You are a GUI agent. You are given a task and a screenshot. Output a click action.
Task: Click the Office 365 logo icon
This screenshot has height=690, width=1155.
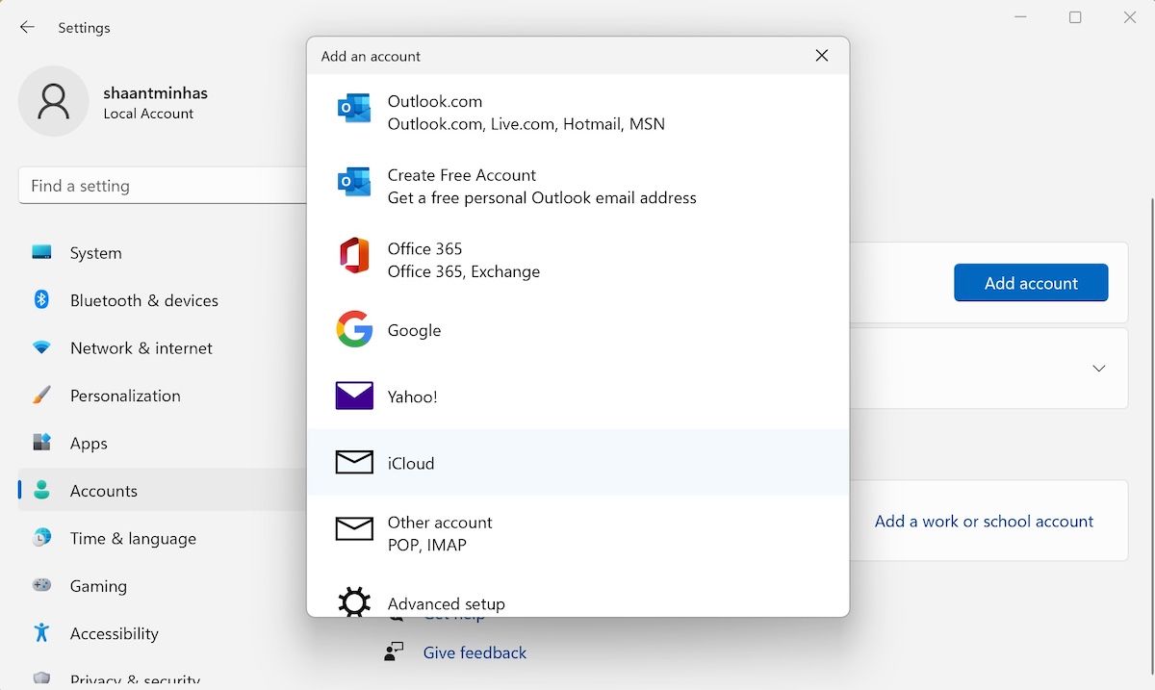tap(354, 256)
